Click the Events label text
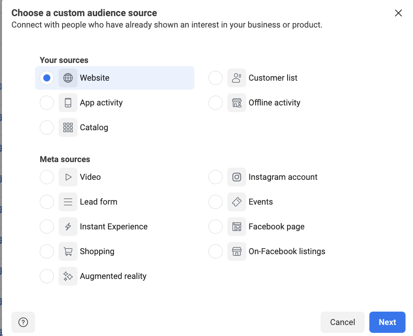The height and width of the screenshot is (336, 413). pos(261,202)
